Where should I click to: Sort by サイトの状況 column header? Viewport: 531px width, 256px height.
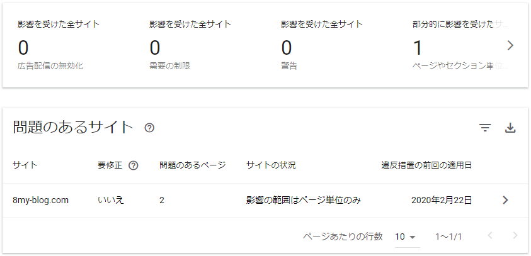271,165
